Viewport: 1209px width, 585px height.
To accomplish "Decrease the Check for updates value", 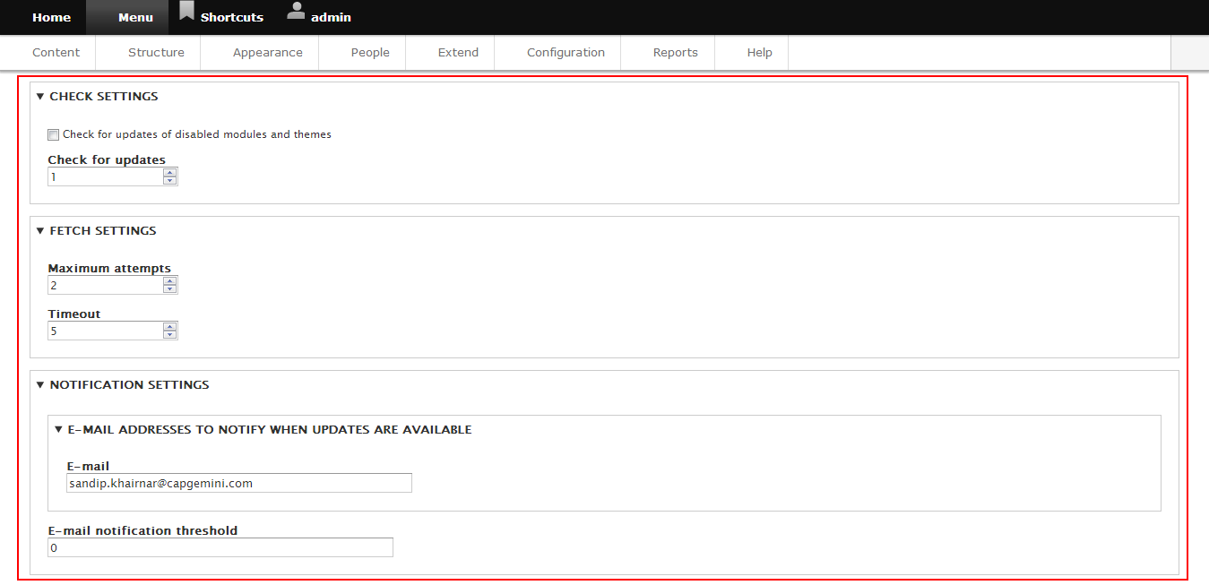I will pos(169,181).
